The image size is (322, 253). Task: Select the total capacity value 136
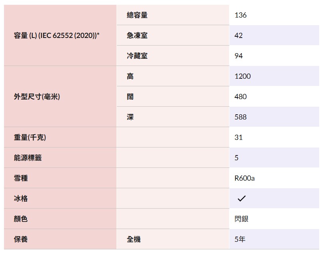coord(241,15)
